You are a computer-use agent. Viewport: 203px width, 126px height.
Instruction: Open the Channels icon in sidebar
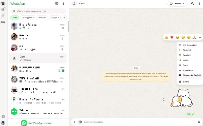[3, 16]
